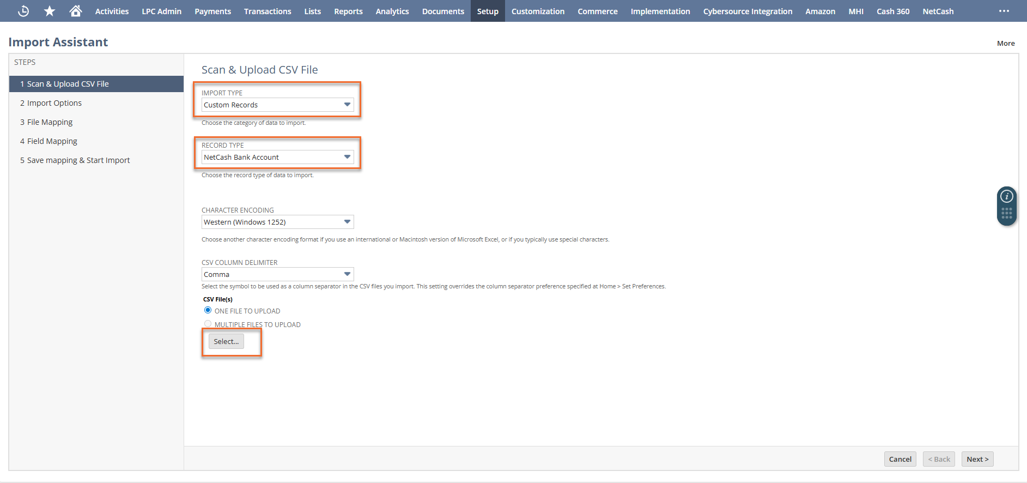Click the info help icon on right edge

coord(1006,196)
